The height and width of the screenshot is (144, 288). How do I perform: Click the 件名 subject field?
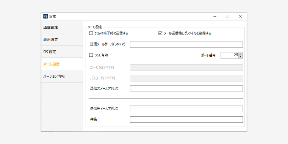tap(186, 119)
